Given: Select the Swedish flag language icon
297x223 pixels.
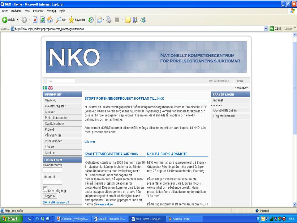Looking at the screenshot, I should (45, 88).
